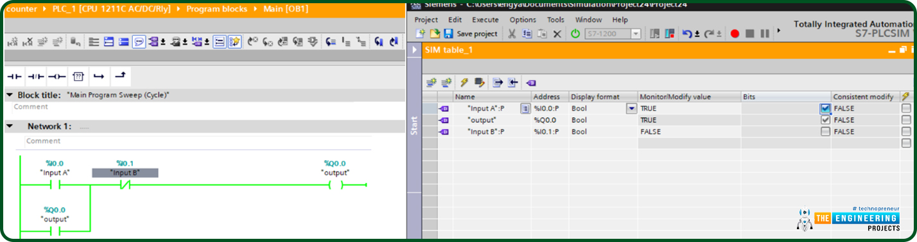Insert a normally open contact instruction
The width and height of the screenshot is (917, 242).
[14, 76]
